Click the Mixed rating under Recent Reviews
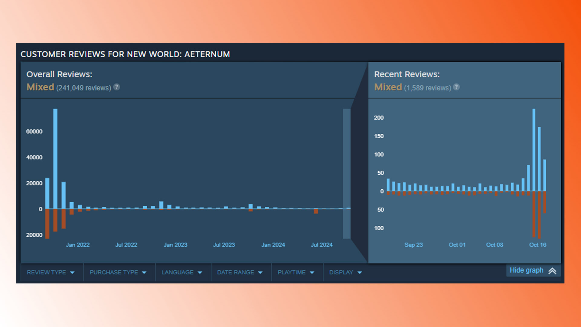Screen dimensions: 581x327 (x=388, y=87)
